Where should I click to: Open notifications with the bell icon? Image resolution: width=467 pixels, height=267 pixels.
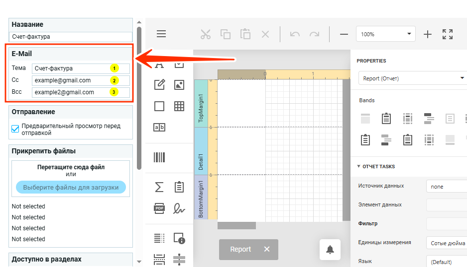tap(330, 250)
